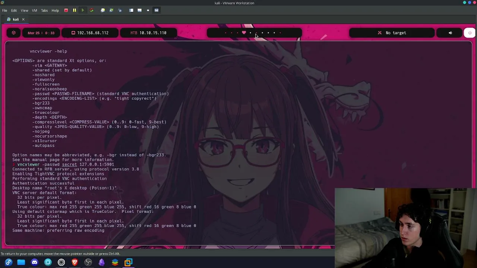Click the '-viewonly' option in help output

click(43, 80)
